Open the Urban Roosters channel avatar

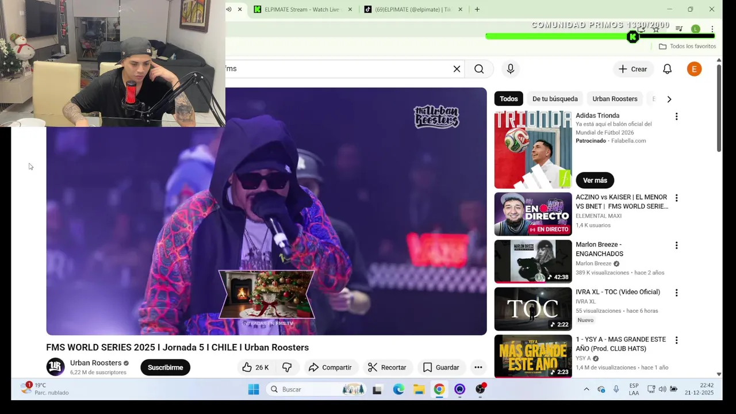point(55,367)
